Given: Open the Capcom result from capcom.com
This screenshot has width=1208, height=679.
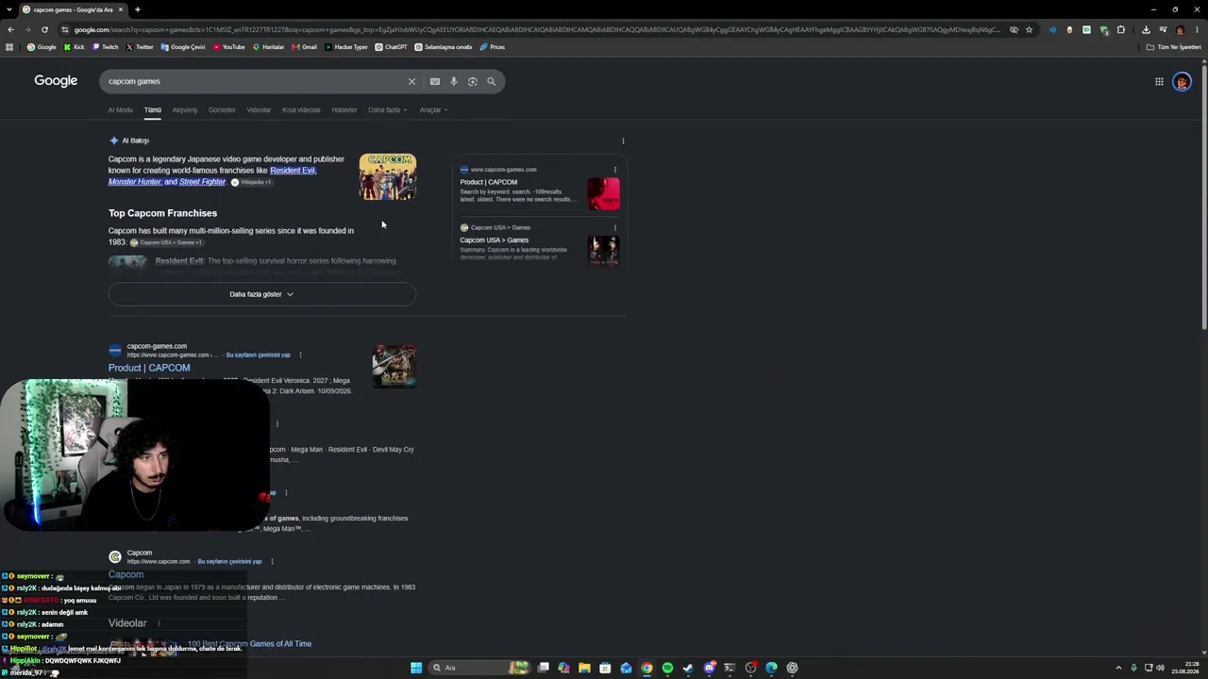Looking at the screenshot, I should (126, 574).
